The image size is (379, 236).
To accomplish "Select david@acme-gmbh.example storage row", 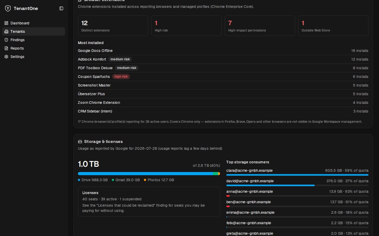I will pos(297,182).
